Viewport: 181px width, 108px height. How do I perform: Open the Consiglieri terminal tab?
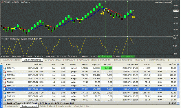coord(78,106)
